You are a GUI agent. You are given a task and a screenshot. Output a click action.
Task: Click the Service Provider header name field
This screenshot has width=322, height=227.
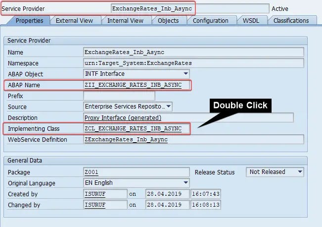tap(190, 8)
